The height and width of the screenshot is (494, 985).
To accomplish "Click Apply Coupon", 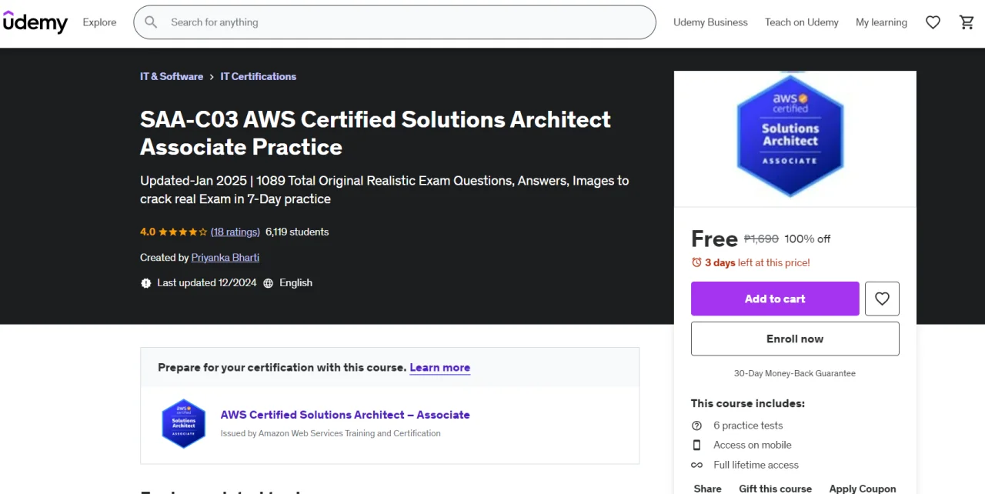I will (863, 489).
